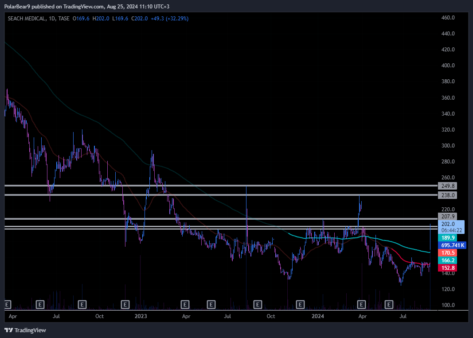
Task: Click the open value O169.6
Action: pyautogui.click(x=81, y=19)
